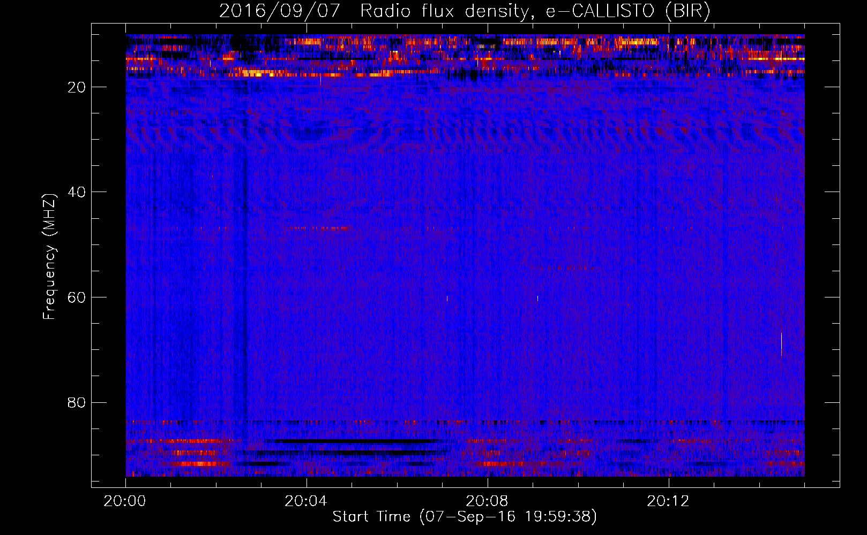Click the 60 MHz frequency tick label
Image resolution: width=867 pixels, height=535 pixels.
click(77, 297)
